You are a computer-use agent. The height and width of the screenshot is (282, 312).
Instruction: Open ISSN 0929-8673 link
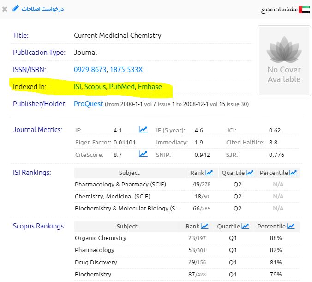pyautogui.click(x=90, y=70)
